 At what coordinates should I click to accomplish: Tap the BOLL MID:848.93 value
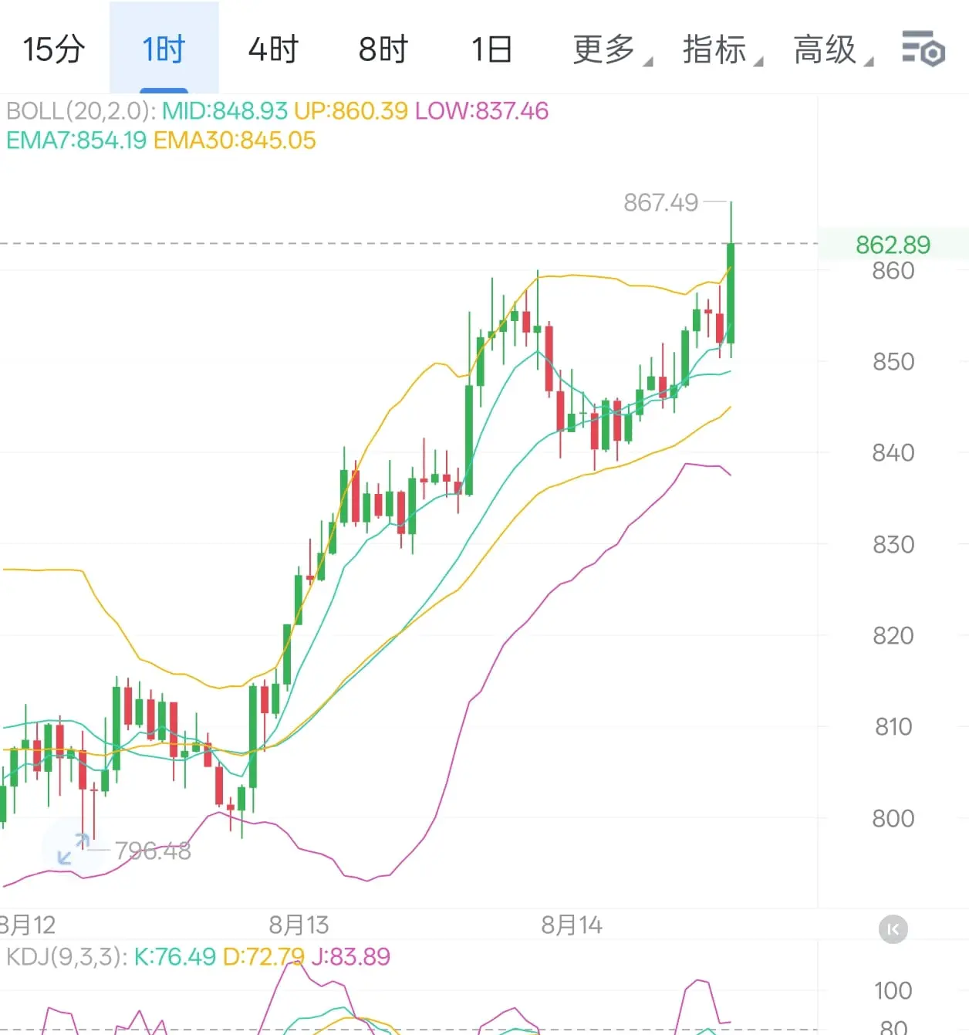pyautogui.click(x=225, y=111)
